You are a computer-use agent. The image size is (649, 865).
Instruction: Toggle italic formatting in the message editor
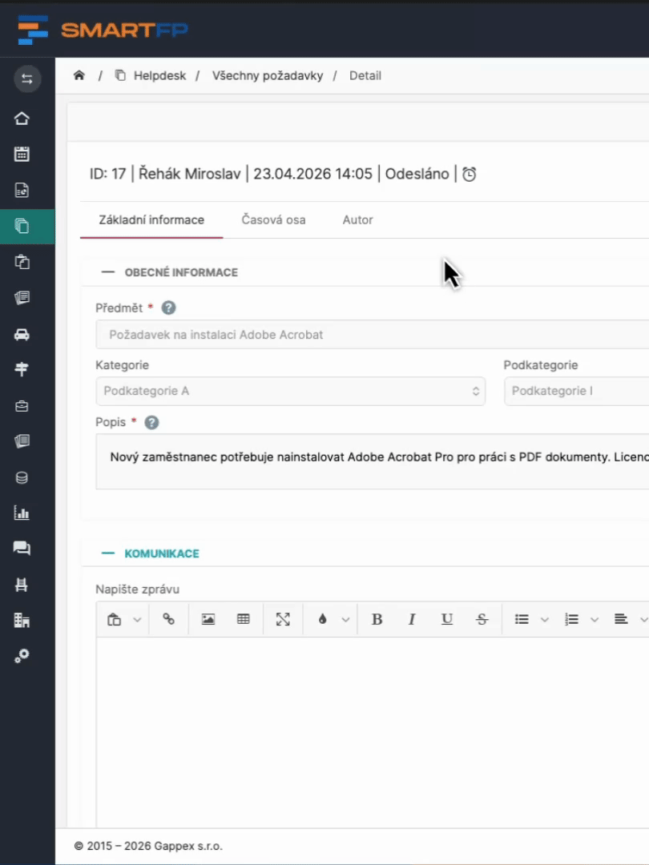click(x=412, y=619)
